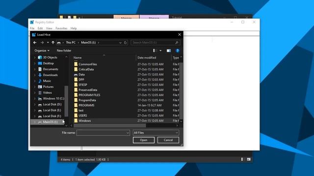Select the ProgramData folder icon

(x=76, y=100)
